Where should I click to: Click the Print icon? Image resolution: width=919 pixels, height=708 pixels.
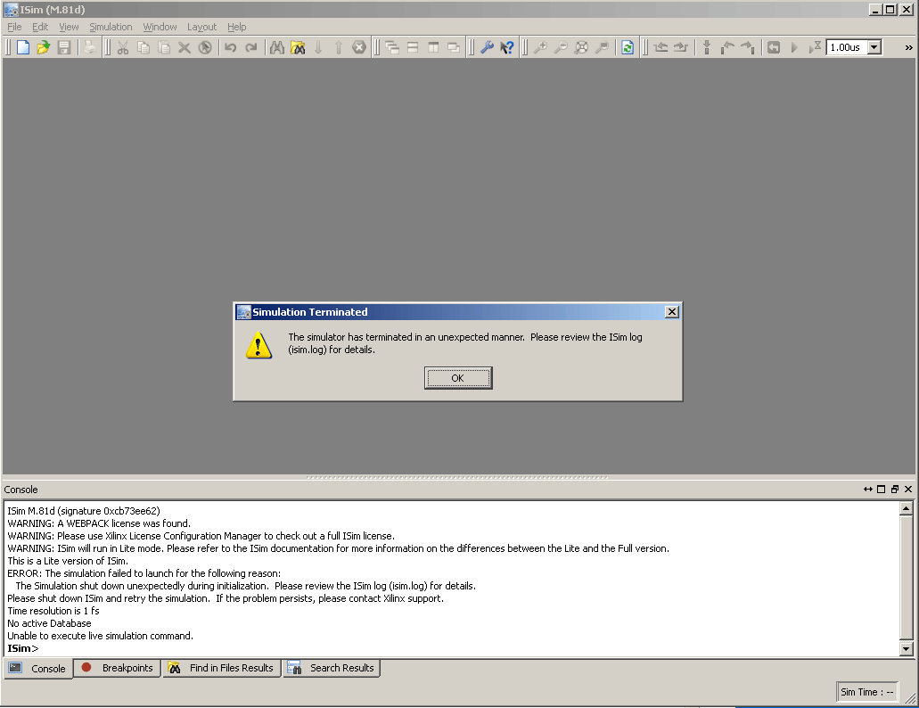[89, 47]
